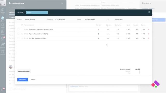Click the client name Антон Макара
Image resolution: width=166 pixels, height=93 pixels.
coord(30,19)
